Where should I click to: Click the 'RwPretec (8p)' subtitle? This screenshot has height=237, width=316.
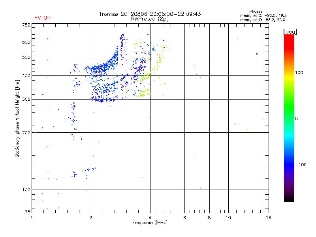[150, 19]
